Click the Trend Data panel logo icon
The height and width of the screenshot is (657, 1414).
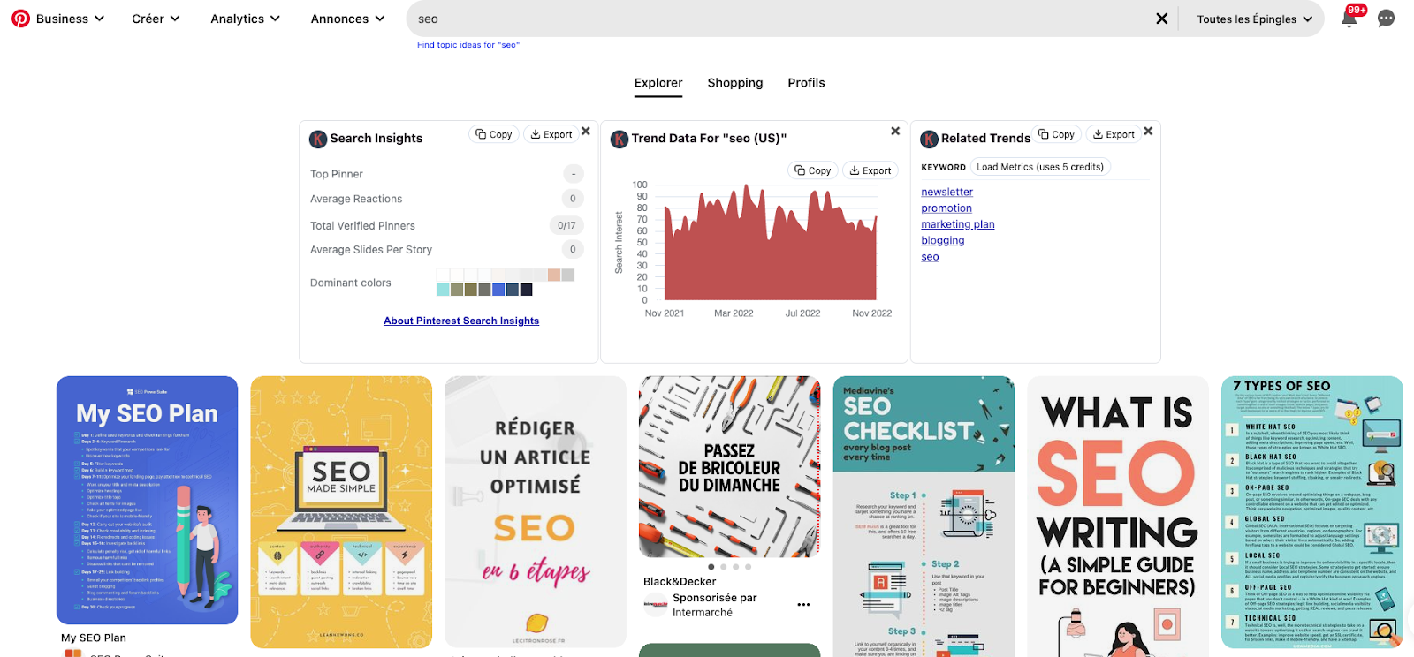point(620,139)
